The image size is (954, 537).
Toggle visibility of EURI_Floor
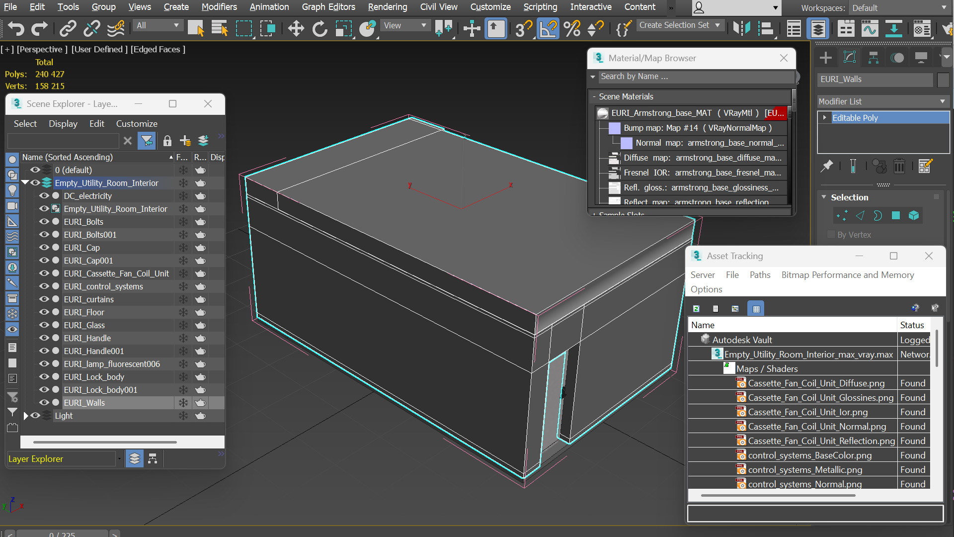click(x=44, y=312)
